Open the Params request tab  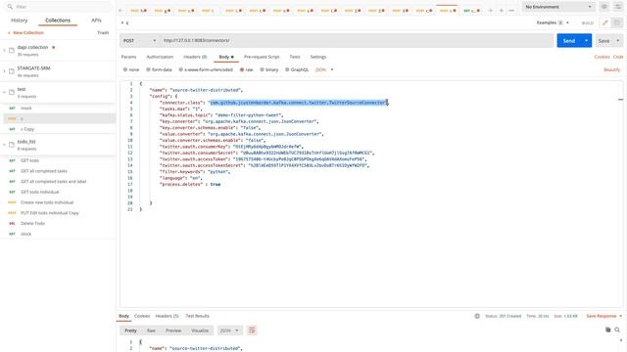click(x=128, y=57)
